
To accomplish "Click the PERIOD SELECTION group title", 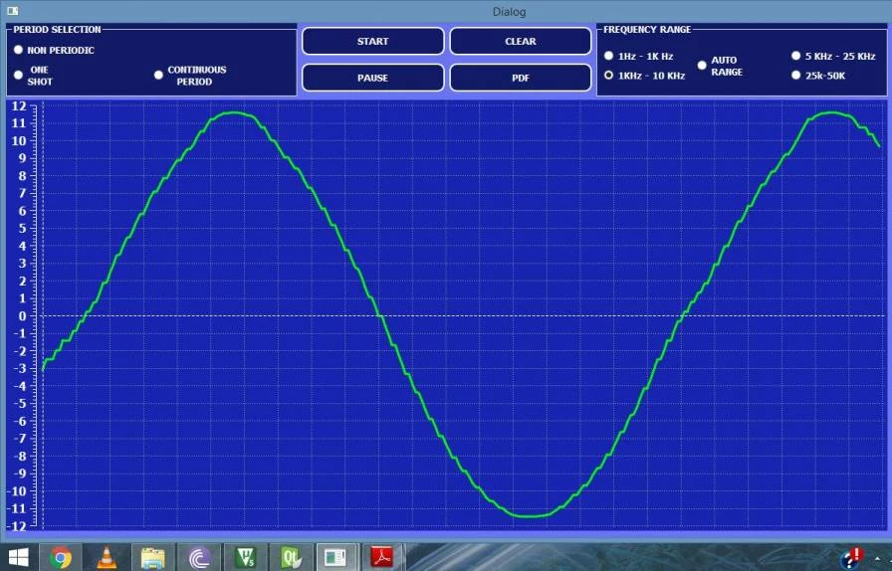I will tap(57, 29).
